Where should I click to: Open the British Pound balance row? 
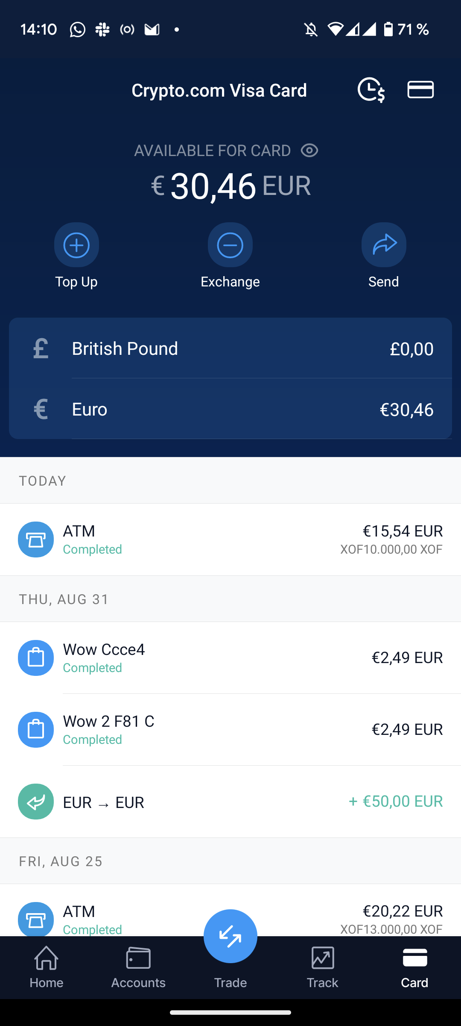point(230,348)
